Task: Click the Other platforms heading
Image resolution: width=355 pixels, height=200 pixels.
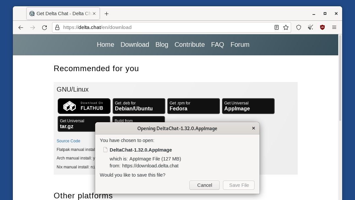Action: point(83,196)
